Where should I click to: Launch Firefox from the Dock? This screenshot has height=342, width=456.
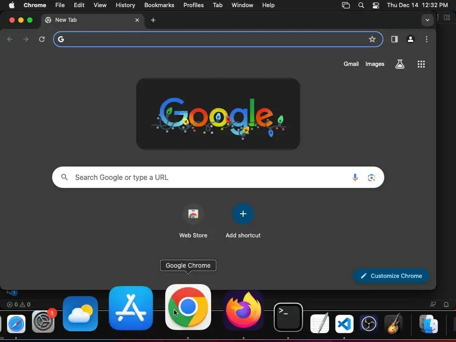click(244, 310)
